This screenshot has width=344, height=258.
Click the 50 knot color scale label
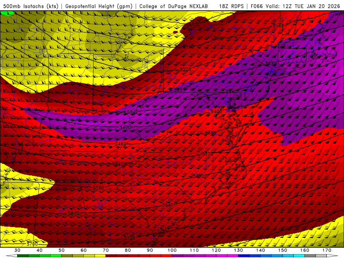[x=61, y=250]
